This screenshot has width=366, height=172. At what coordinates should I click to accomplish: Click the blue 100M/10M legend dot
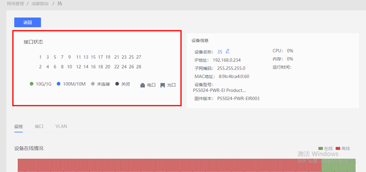(59, 84)
